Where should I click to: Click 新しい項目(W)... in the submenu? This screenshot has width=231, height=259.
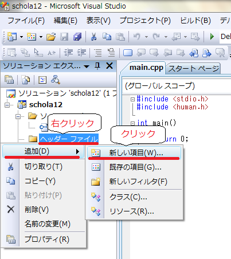[134, 152]
